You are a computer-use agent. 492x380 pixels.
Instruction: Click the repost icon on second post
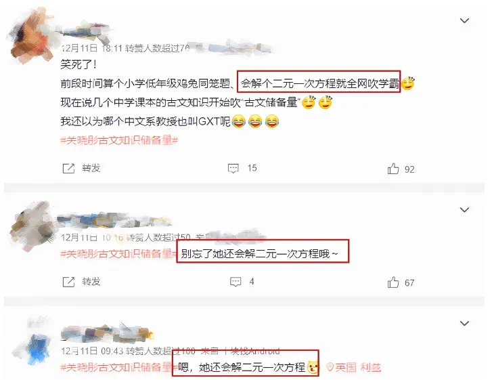pyautogui.click(x=68, y=282)
